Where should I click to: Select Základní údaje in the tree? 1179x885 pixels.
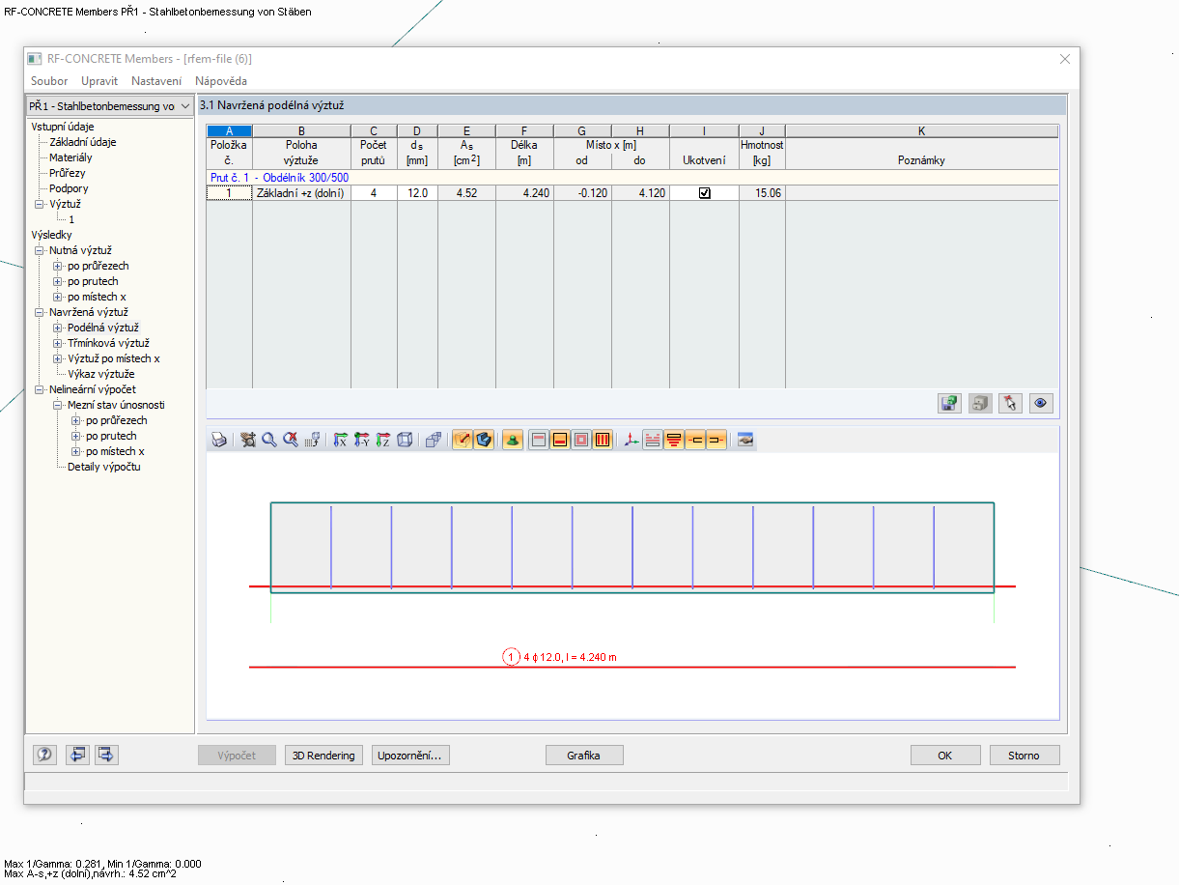(x=83, y=142)
